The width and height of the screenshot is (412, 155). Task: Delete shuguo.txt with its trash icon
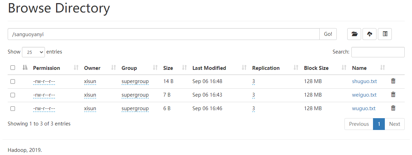click(x=393, y=81)
